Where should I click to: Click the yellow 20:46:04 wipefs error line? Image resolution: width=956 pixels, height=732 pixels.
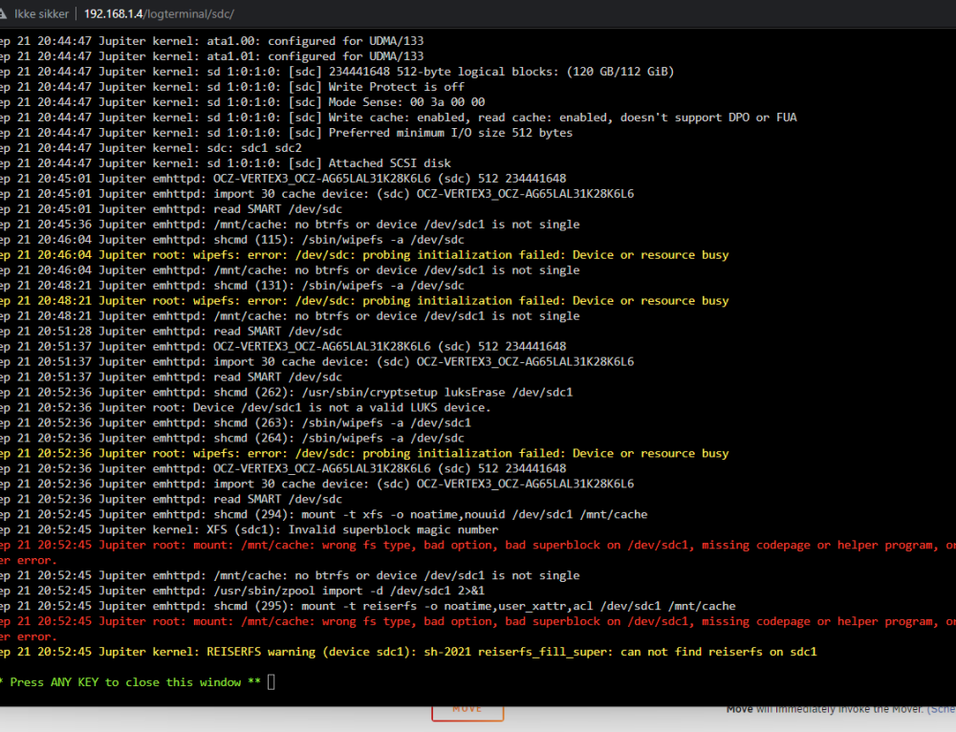click(364, 255)
